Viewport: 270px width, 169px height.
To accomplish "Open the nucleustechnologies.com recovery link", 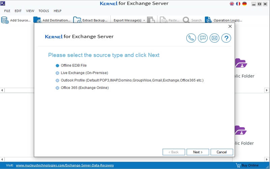I will [x=65, y=165].
